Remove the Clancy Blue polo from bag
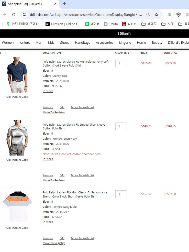The width and height of the screenshot is (189, 252). (48, 107)
